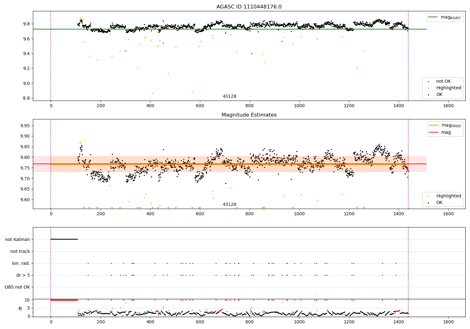
Task: Click the 9.80 y-axis tick label
Action: tap(25, 157)
